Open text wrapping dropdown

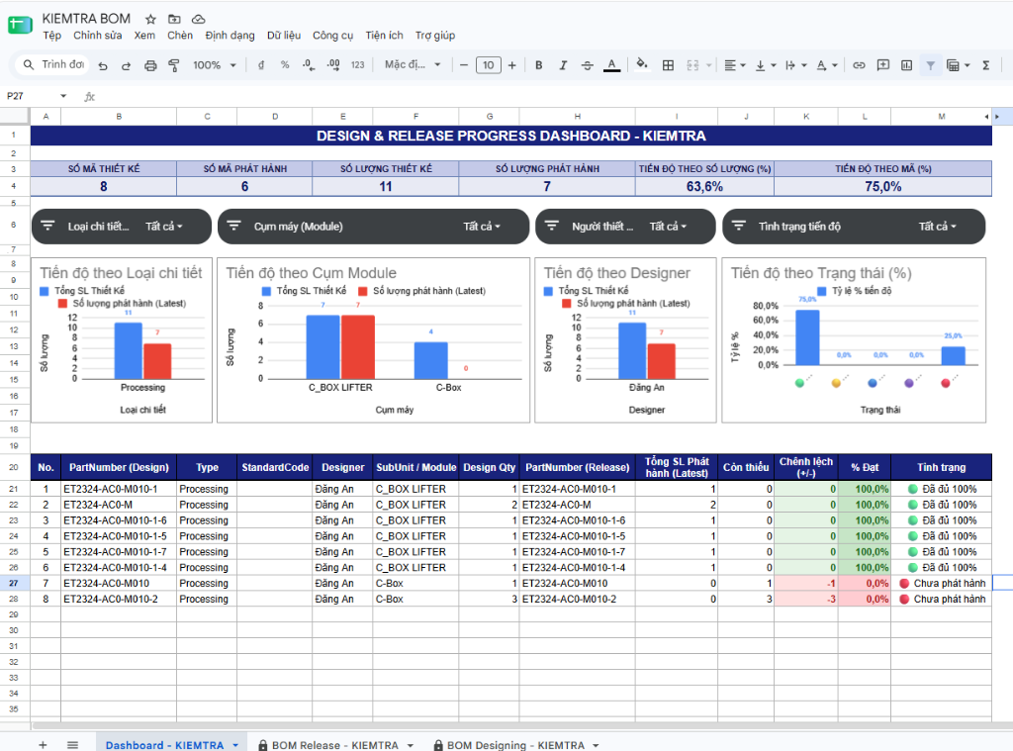click(796, 65)
